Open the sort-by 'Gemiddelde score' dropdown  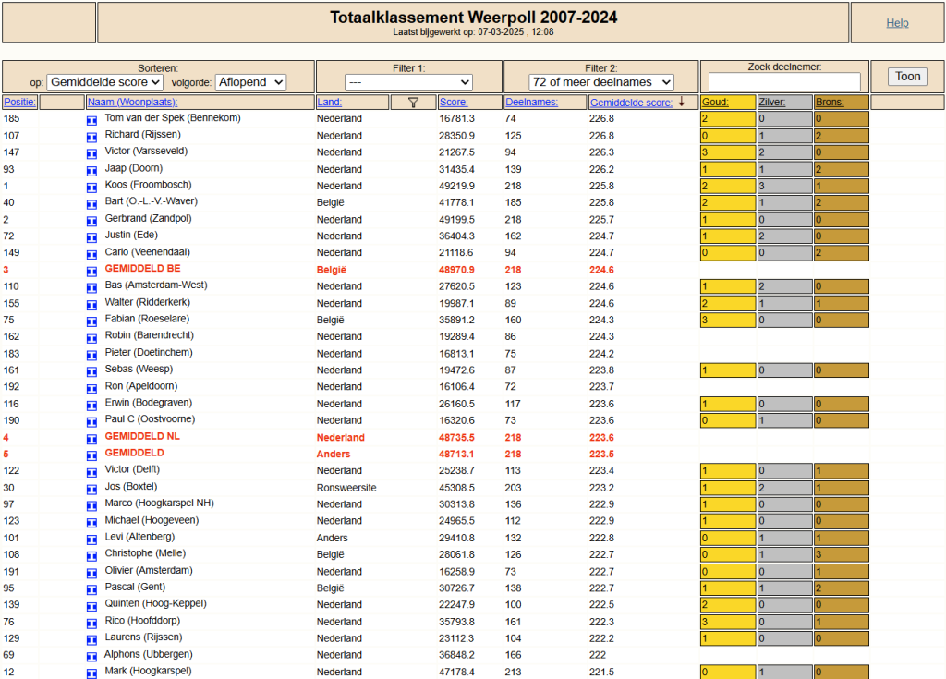click(x=105, y=82)
